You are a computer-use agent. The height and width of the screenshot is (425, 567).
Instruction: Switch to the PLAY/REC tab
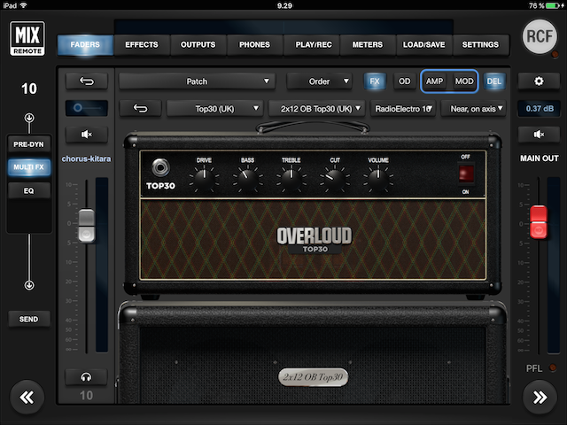(314, 45)
